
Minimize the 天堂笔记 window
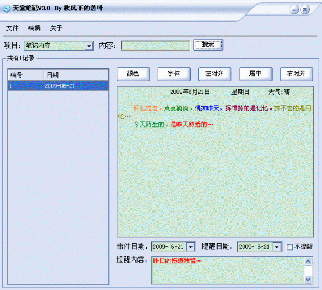click(294, 10)
